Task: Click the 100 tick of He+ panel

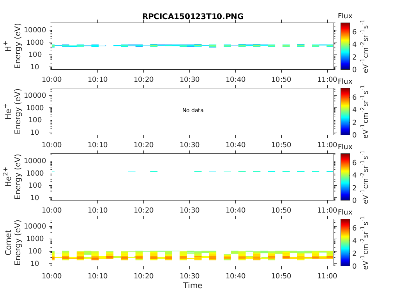Action: 35,120
